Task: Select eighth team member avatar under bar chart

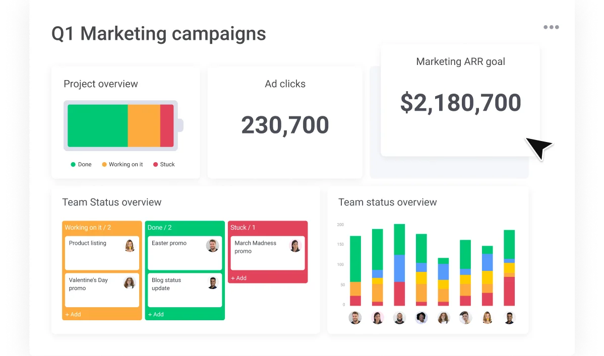Action: pos(509,318)
